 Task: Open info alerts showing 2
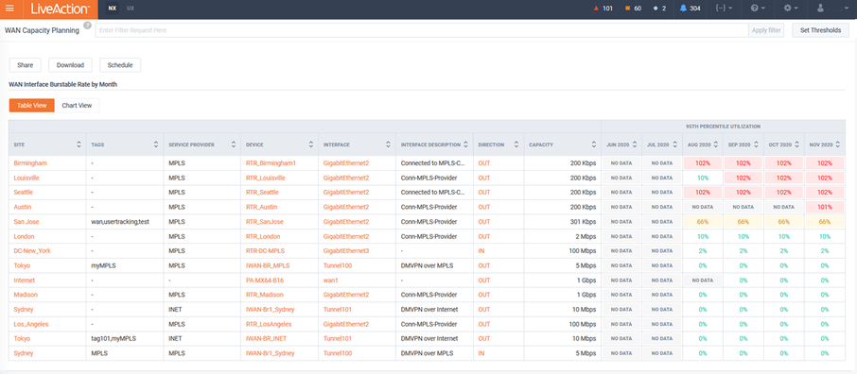659,8
